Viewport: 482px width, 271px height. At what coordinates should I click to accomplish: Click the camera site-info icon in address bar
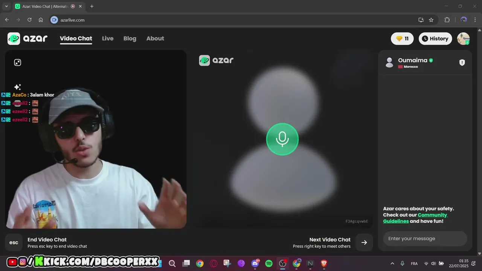coord(54,20)
